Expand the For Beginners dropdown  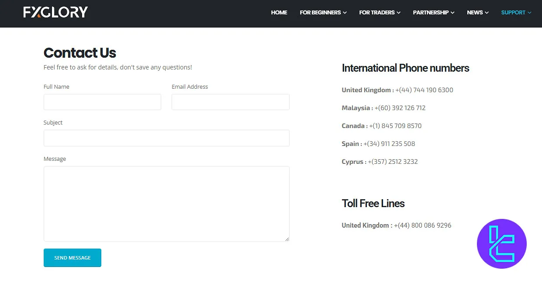(323, 13)
